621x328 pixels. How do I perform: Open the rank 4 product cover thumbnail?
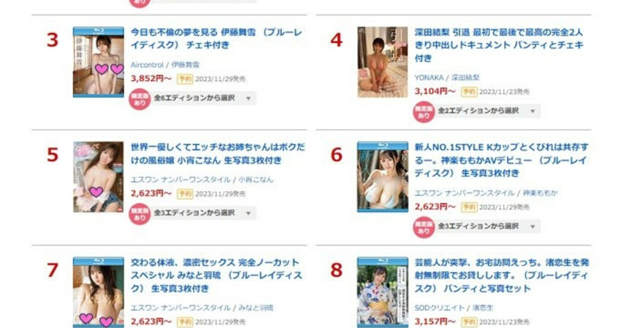click(383, 62)
